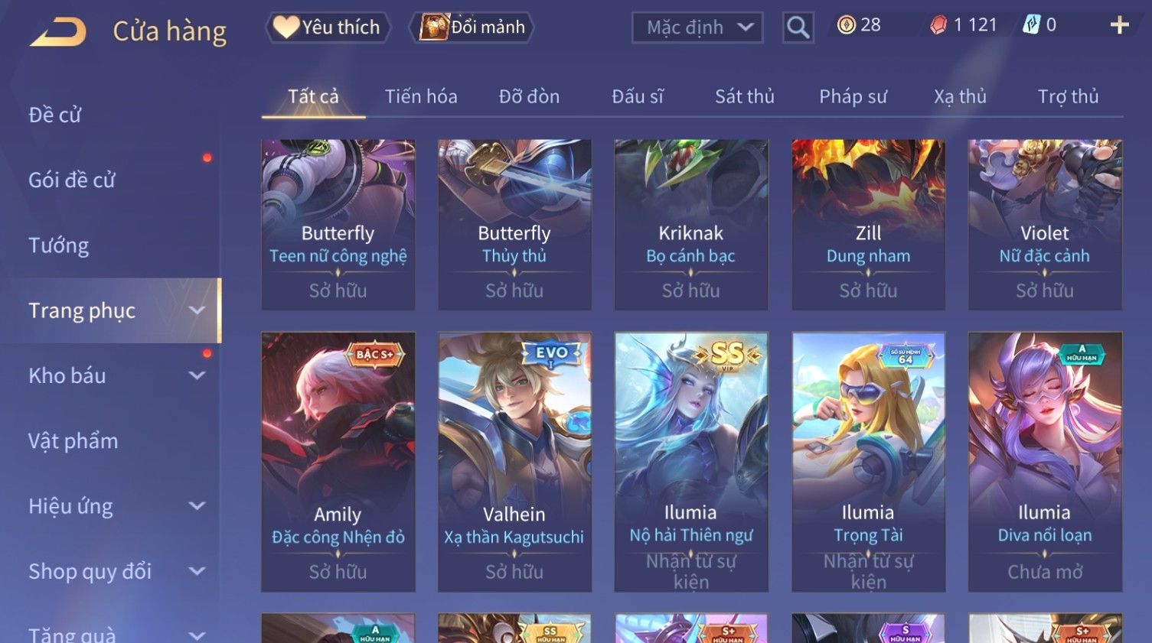Tap the plus icon to add currency

pos(1119,25)
